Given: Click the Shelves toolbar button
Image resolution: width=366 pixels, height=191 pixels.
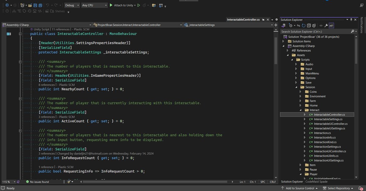Looking at the screenshot, I should [57, 11].
